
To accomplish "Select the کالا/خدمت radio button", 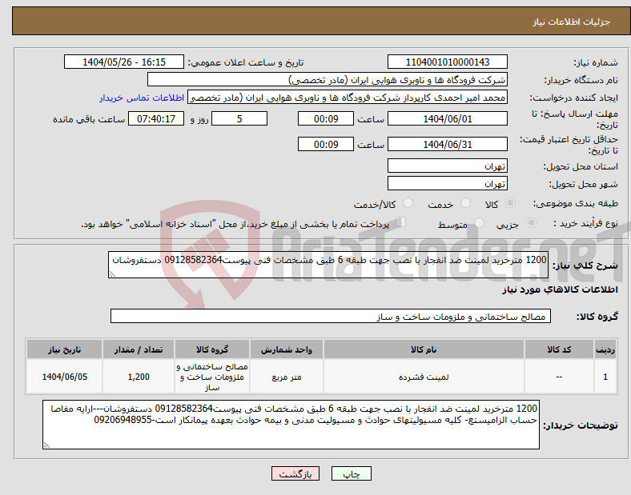I will 408,203.
